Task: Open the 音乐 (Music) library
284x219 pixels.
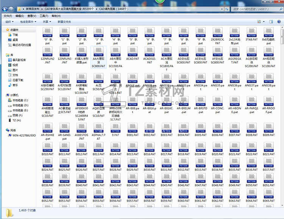Action: [x=15, y=85]
